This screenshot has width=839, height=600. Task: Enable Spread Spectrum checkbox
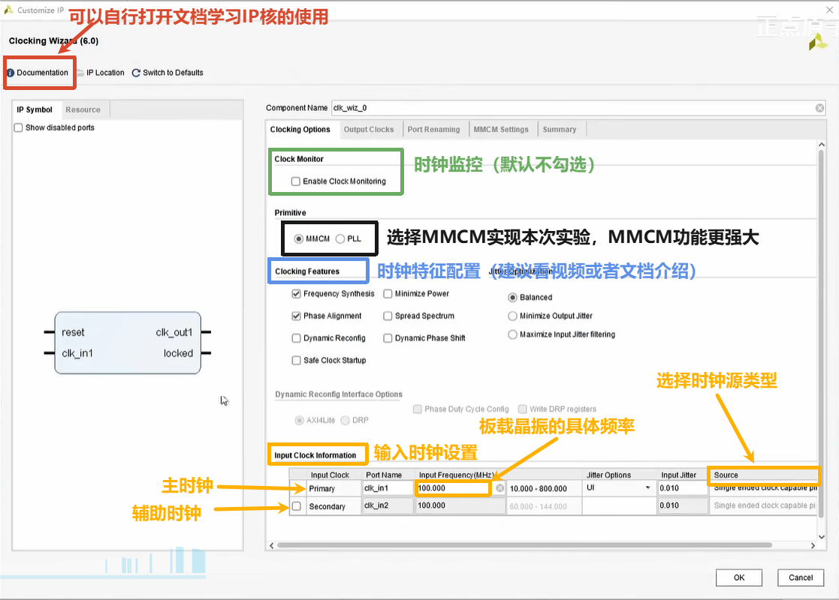tap(388, 316)
